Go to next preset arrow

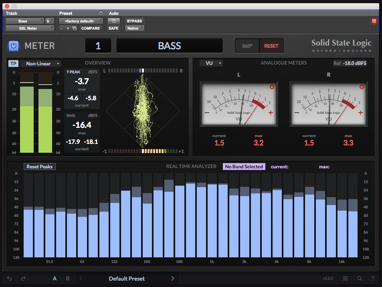(x=172, y=278)
